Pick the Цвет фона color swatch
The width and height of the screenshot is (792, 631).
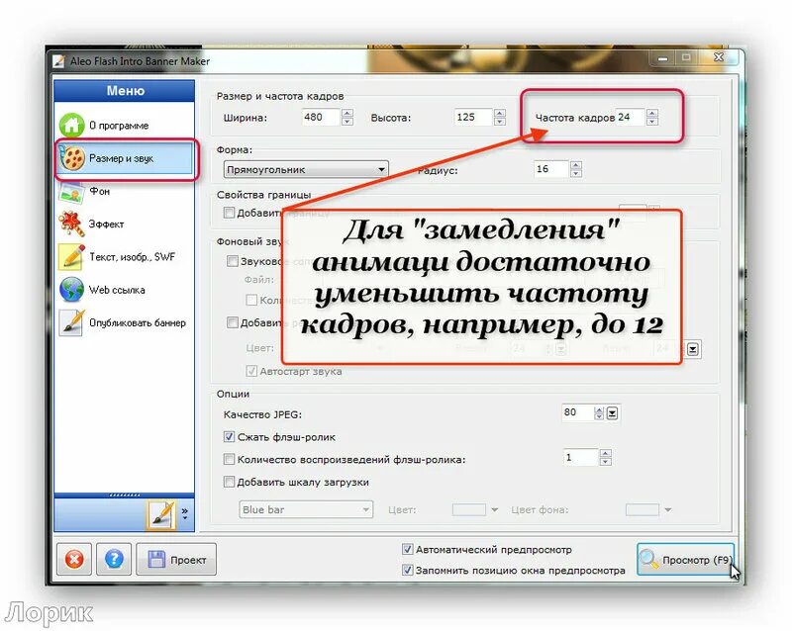coord(642,510)
